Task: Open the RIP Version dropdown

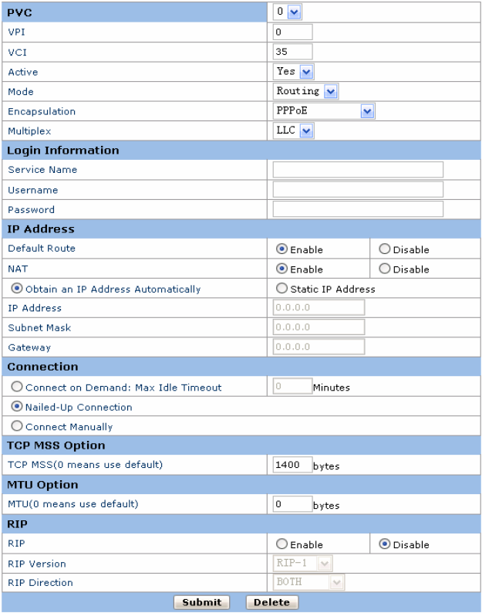Action: pyautogui.click(x=303, y=564)
